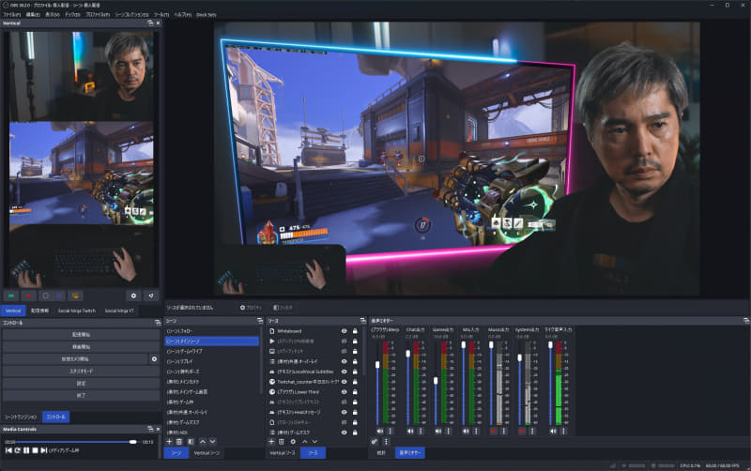Toggle lock on the Lower Third source
Viewport: 751px width, 471px height.
tap(355, 391)
